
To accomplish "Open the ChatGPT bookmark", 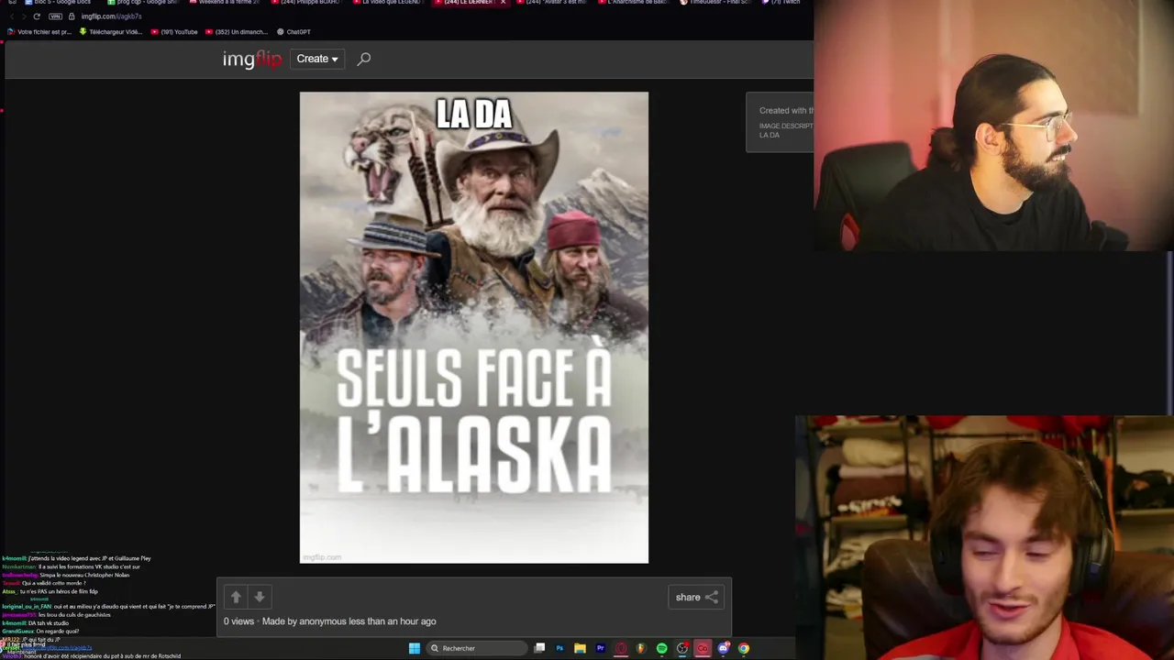I will 293,31.
